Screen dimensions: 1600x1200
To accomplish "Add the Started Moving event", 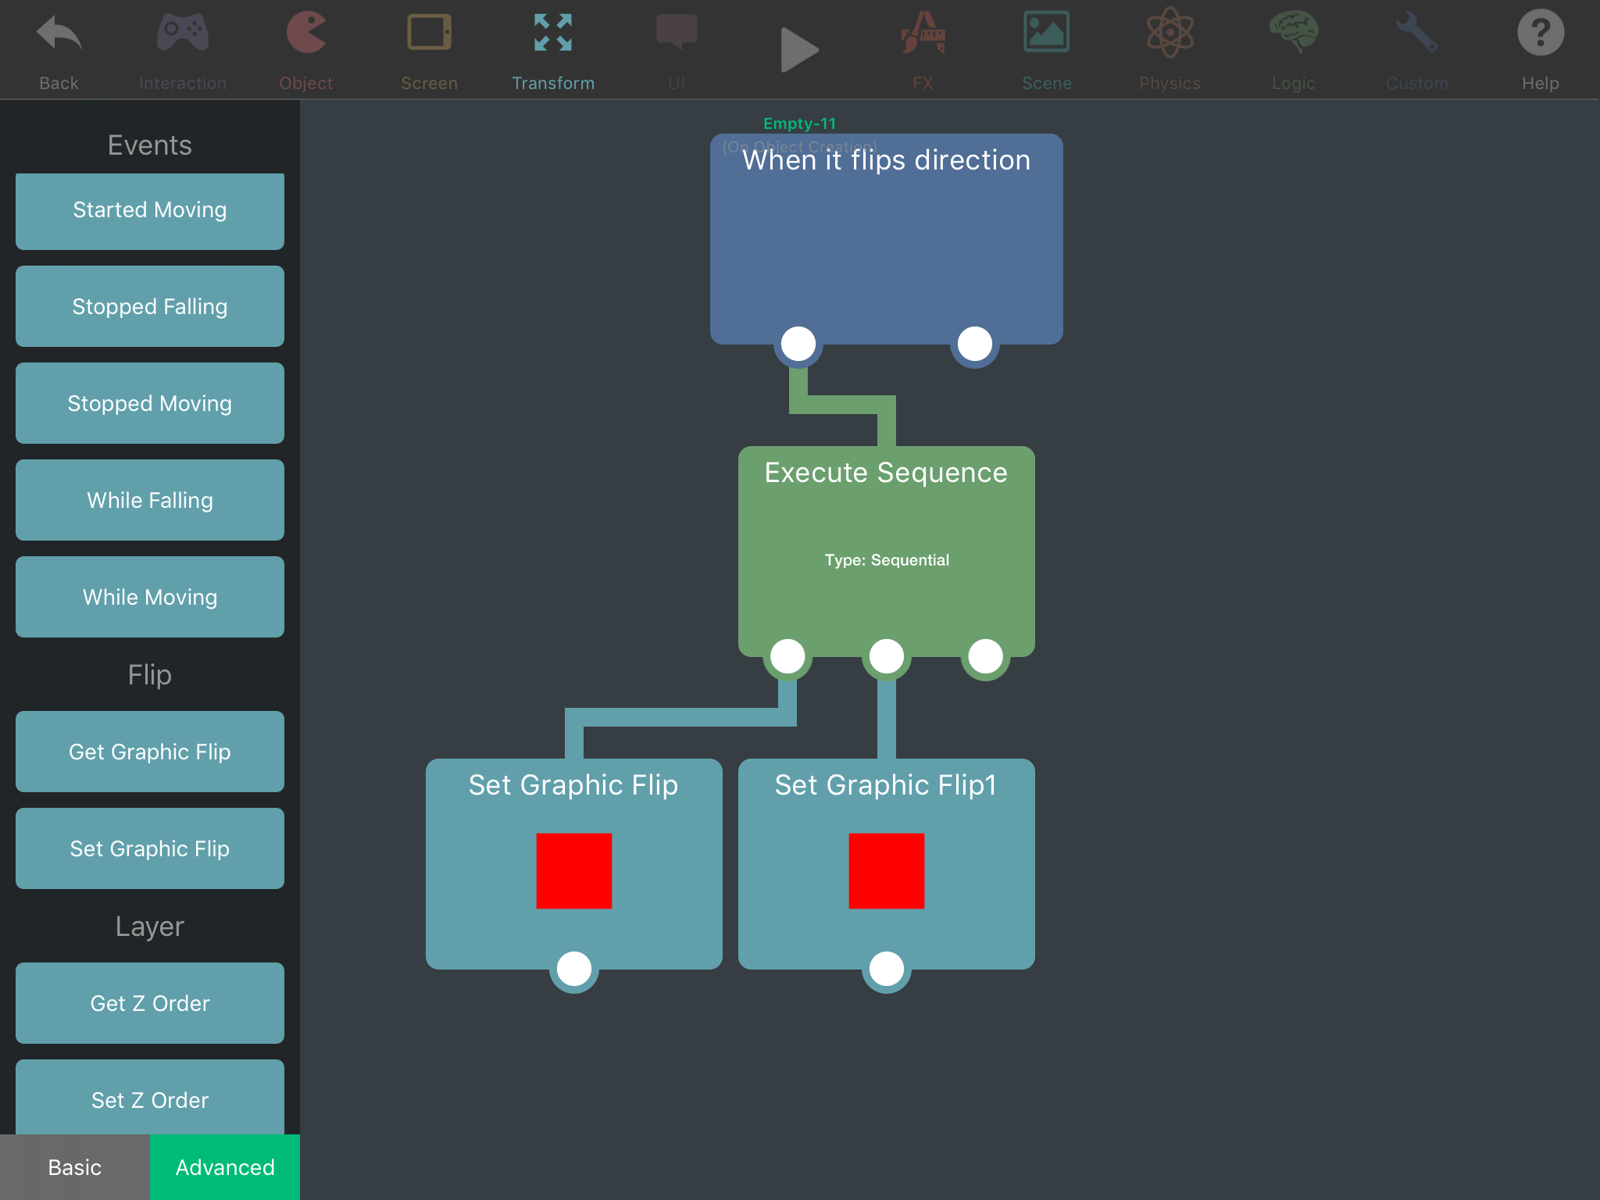I will tap(150, 210).
